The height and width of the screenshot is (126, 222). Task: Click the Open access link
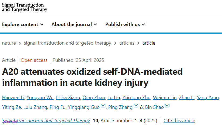[34, 60]
